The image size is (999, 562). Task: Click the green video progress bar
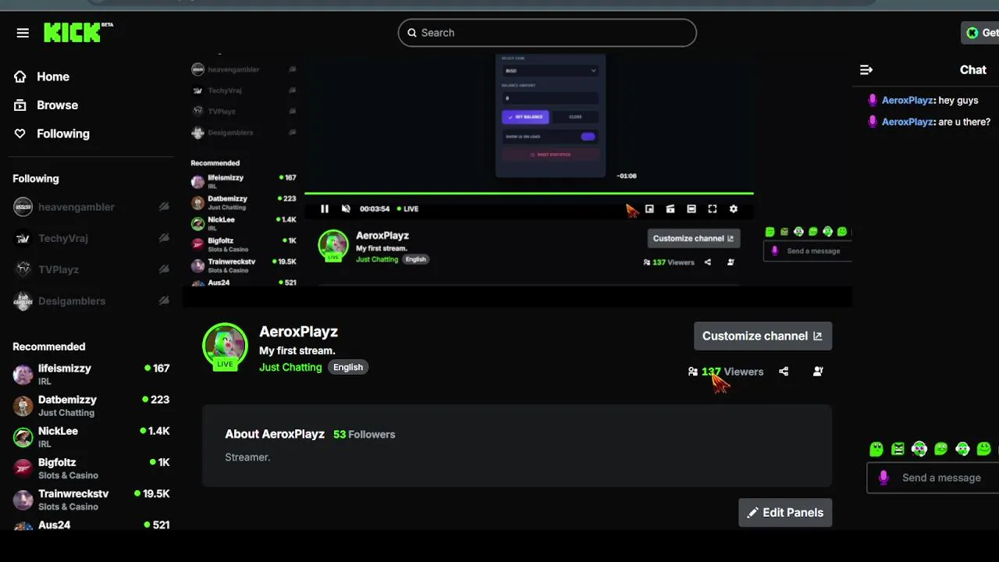click(x=528, y=193)
